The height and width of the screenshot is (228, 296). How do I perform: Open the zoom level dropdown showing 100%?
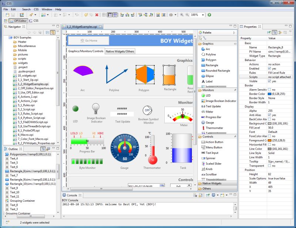pos(202,15)
